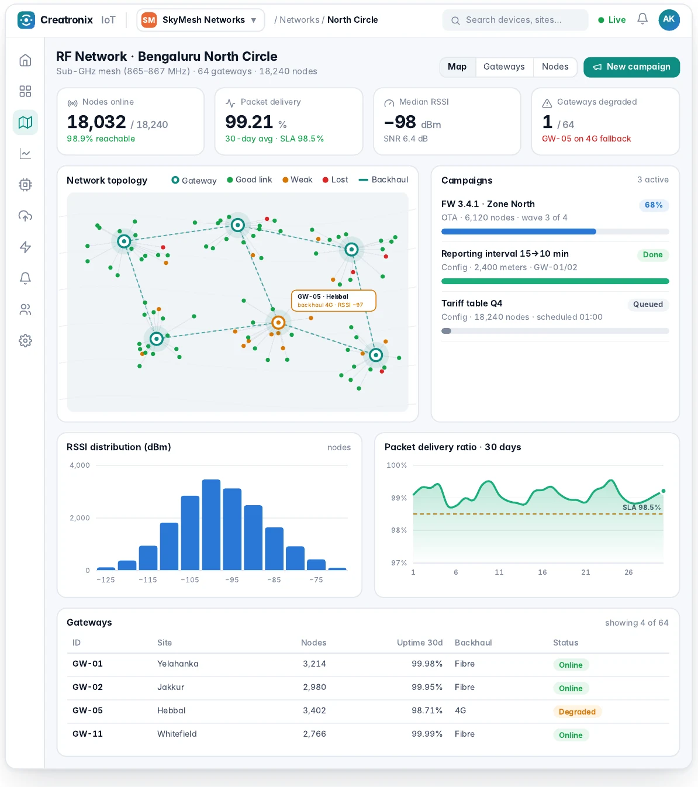The height and width of the screenshot is (787, 698).
Task: Click the Degraded status badge for Hebbal
Action: (577, 712)
